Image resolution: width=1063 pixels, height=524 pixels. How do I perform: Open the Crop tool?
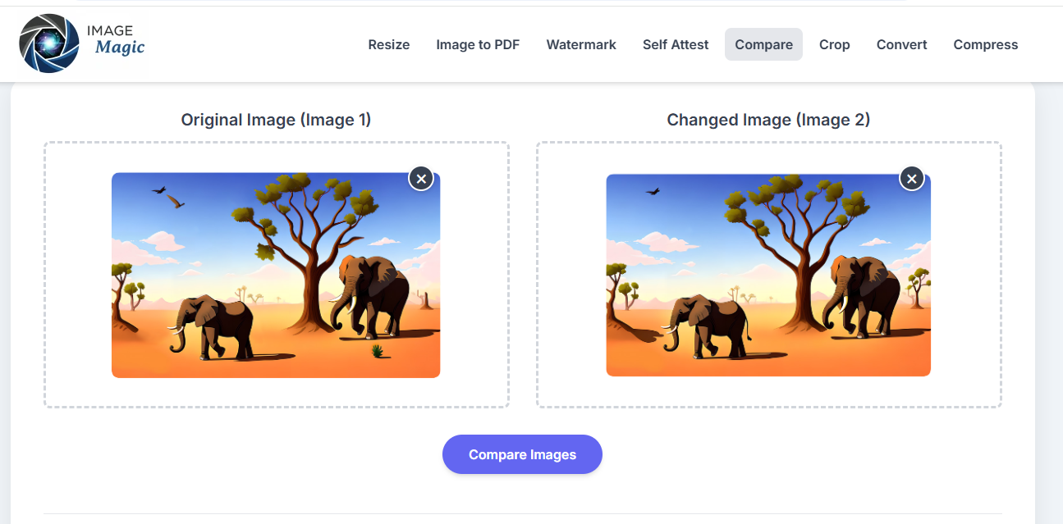click(834, 44)
